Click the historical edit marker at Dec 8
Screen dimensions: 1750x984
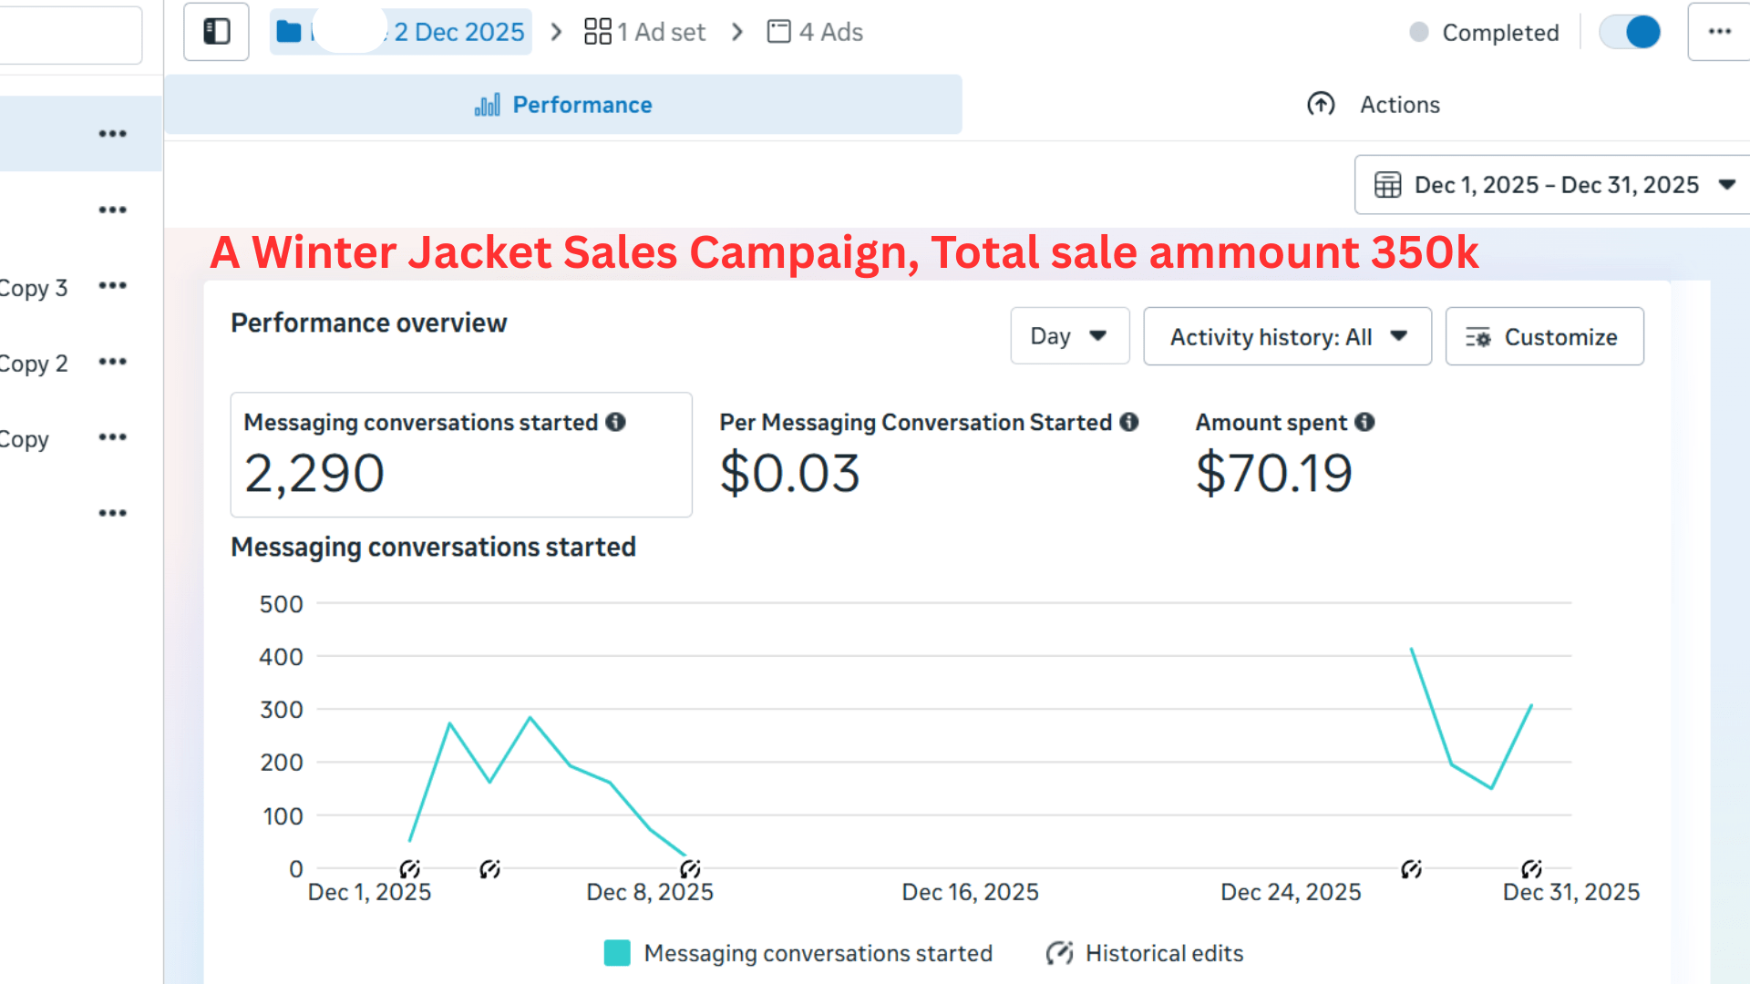pyautogui.click(x=690, y=868)
